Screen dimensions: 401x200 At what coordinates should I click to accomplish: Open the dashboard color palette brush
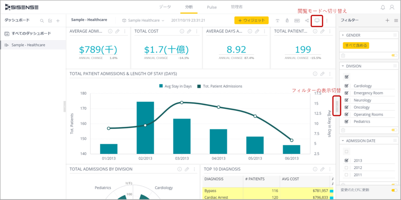pyautogui.click(x=287, y=20)
